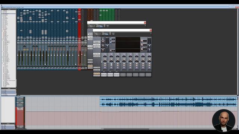The image size is (239, 134).
Task: Click the first mixer channel's volume fader
Action: (x=18, y=55)
